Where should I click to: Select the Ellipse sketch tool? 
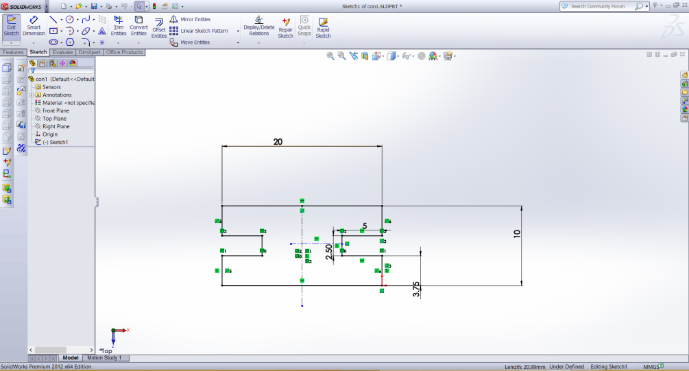coord(86,31)
